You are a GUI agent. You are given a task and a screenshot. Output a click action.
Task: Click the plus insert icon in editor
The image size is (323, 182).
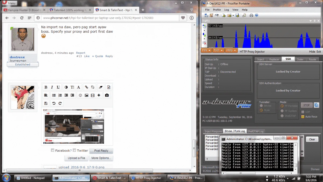click(x=99, y=95)
